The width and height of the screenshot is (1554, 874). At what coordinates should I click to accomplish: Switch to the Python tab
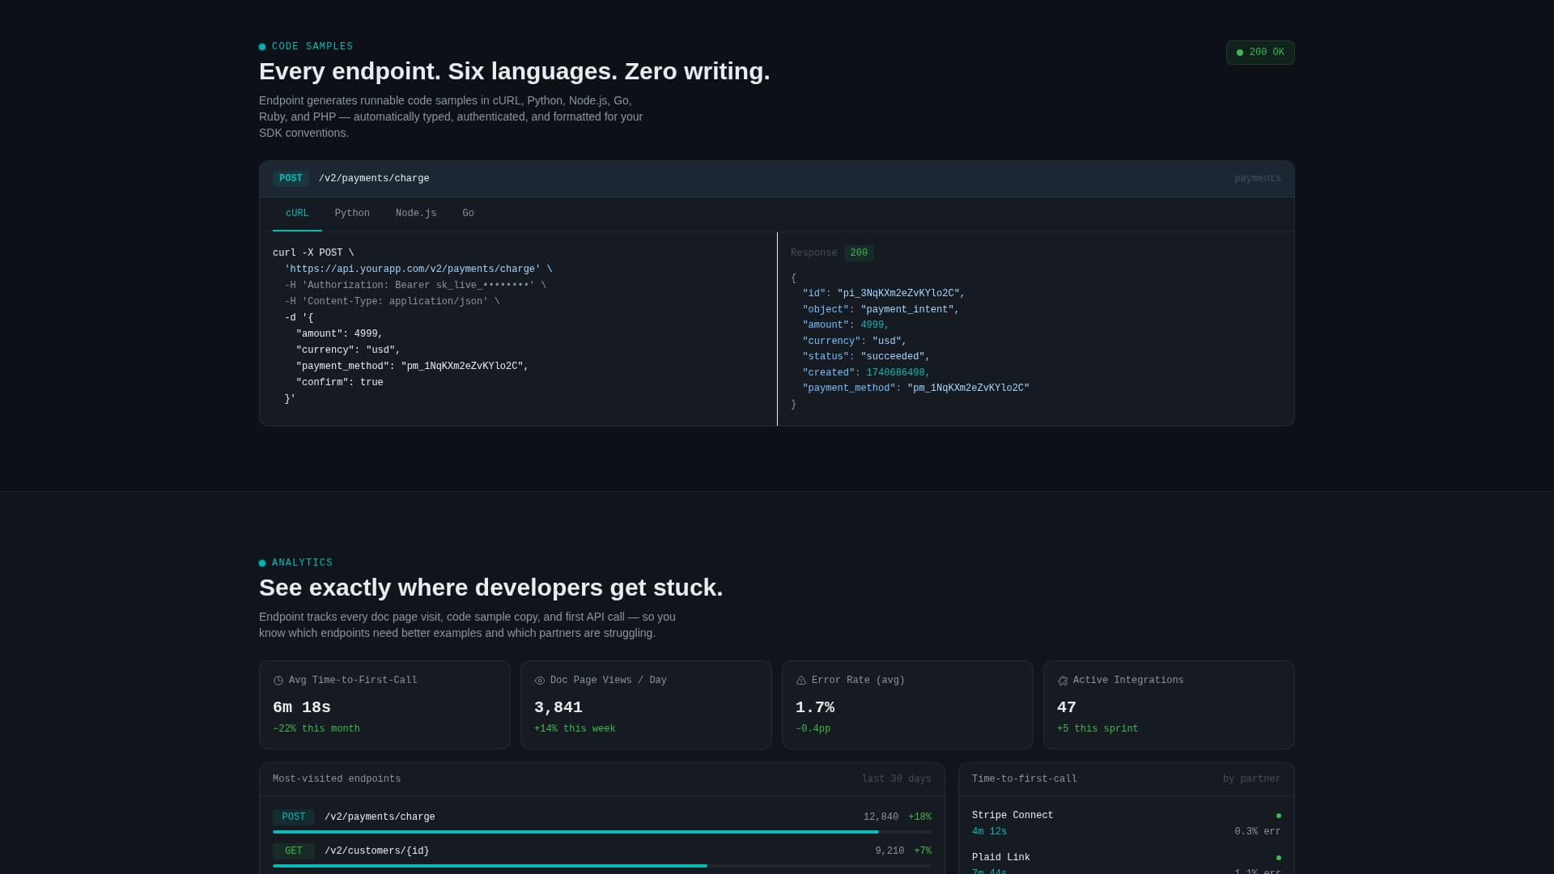[x=352, y=214]
